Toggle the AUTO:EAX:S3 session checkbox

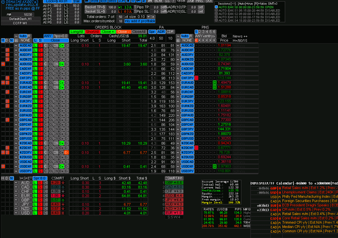[x=216, y=17]
